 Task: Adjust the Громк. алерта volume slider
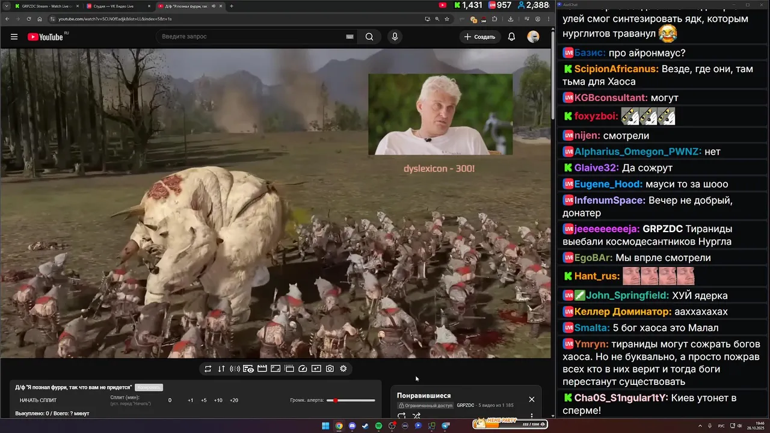point(351,400)
